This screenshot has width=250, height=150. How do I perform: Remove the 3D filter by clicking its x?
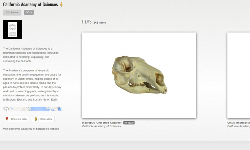pos(31,12)
